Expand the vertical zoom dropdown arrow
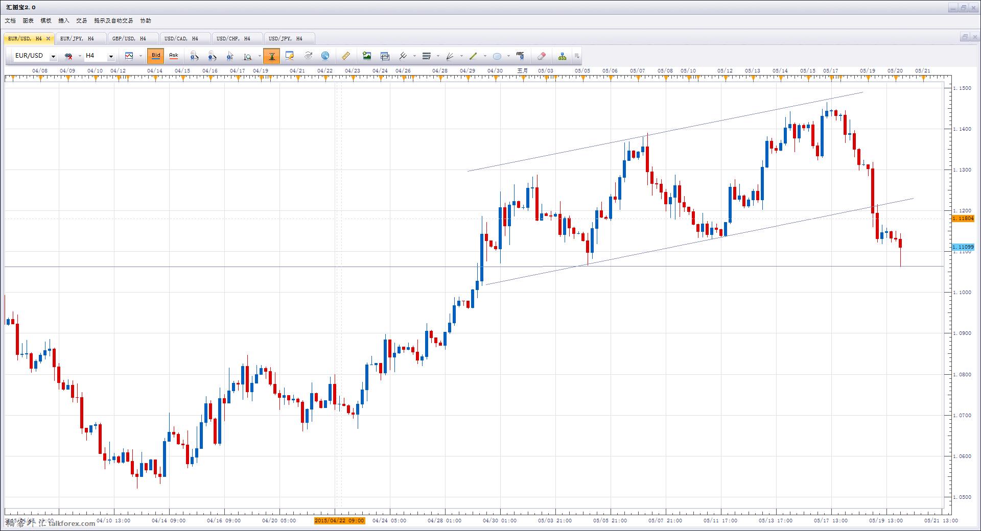Screen dimensions: 981x531 pos(260,56)
